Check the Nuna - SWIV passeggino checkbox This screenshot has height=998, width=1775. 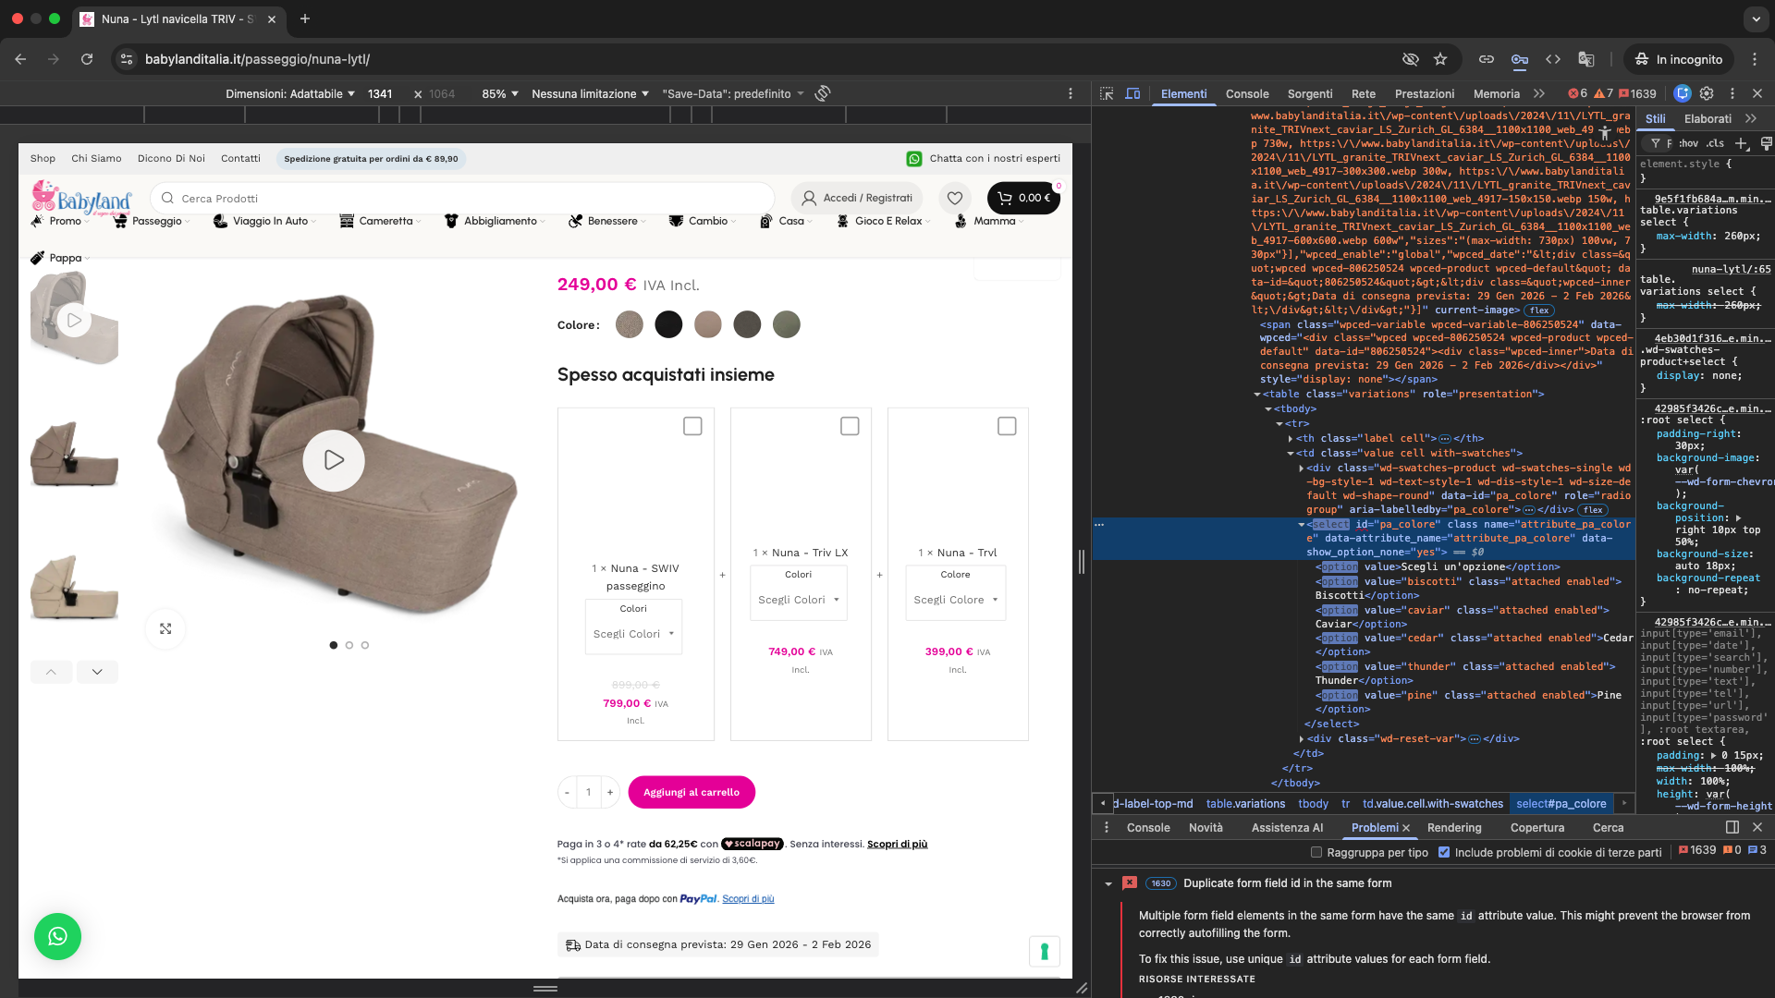(692, 426)
